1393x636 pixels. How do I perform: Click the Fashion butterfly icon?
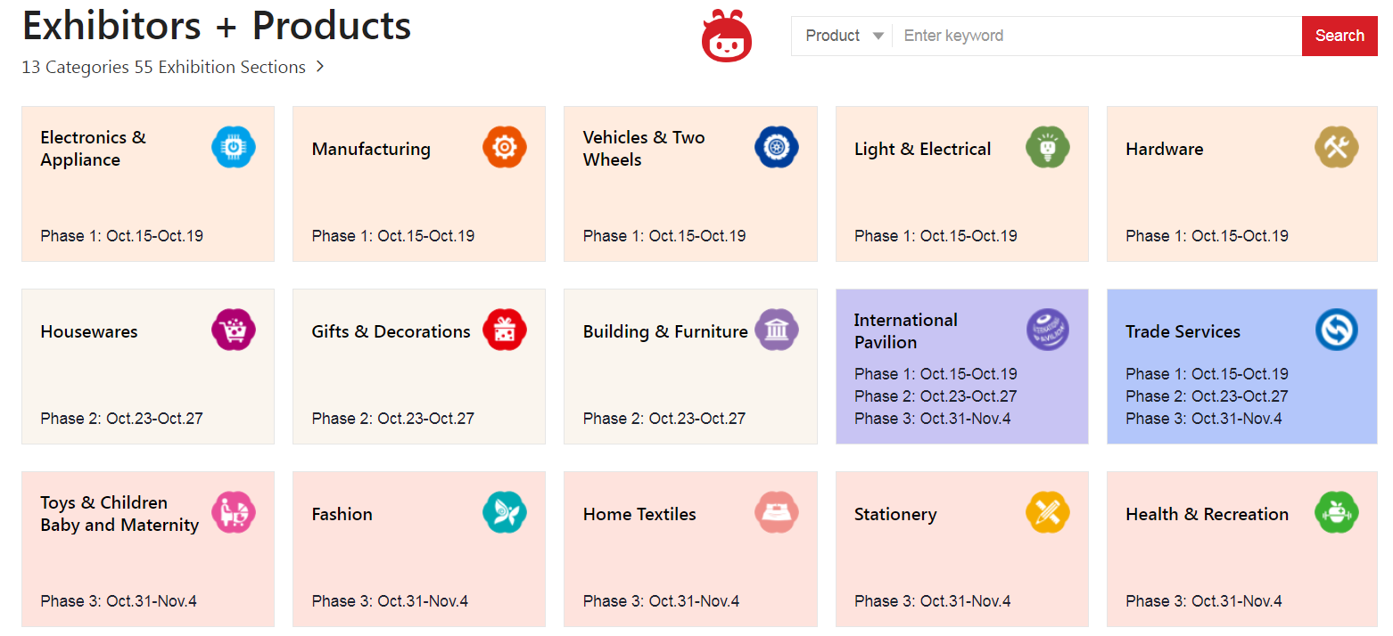pyautogui.click(x=505, y=512)
